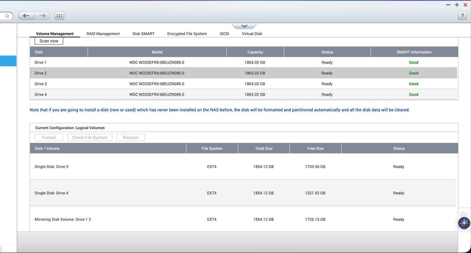Click the Remove volume button

pos(131,138)
